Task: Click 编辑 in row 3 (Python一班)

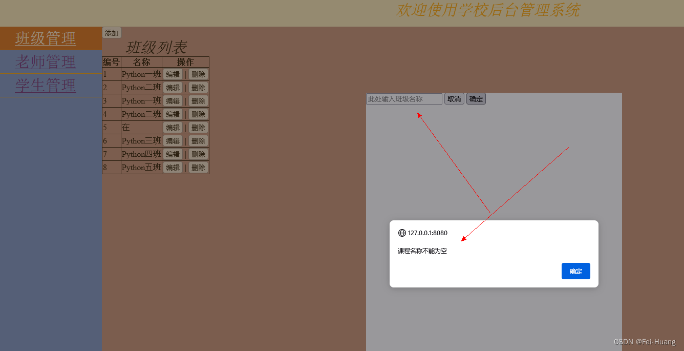Action: (173, 101)
